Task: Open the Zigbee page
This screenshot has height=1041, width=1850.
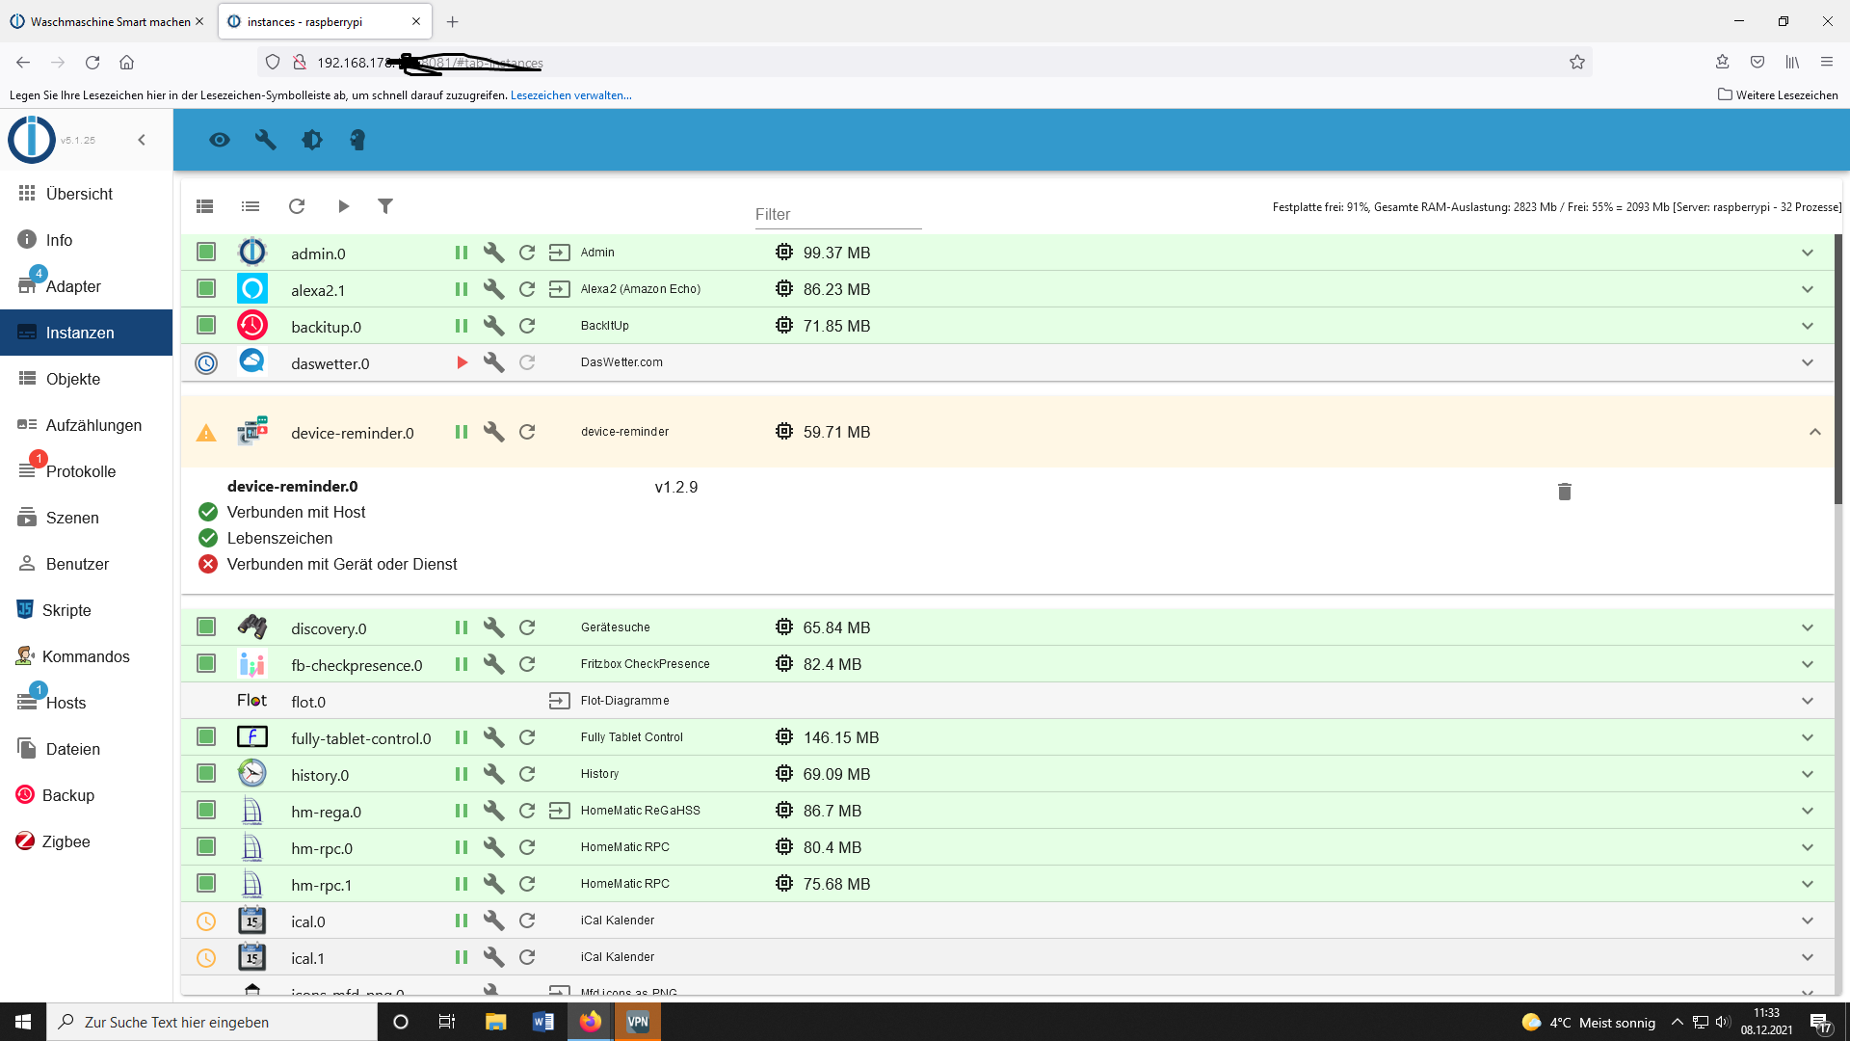Action: pos(86,841)
